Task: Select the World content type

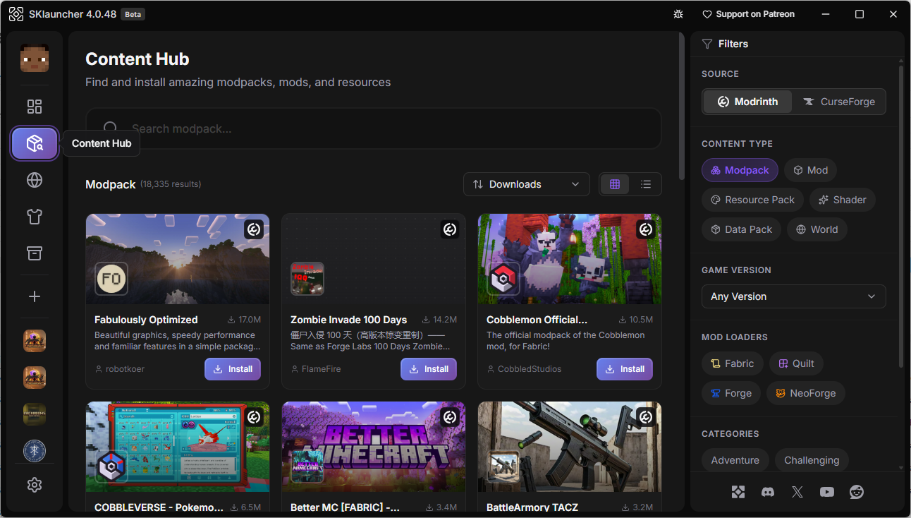Action: pos(817,229)
